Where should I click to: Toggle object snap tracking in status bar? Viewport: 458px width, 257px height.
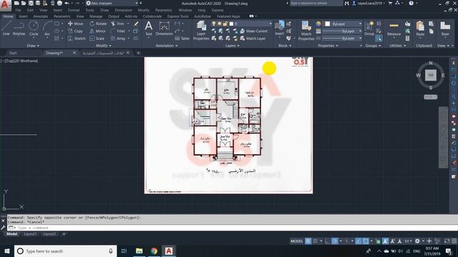click(x=359, y=241)
